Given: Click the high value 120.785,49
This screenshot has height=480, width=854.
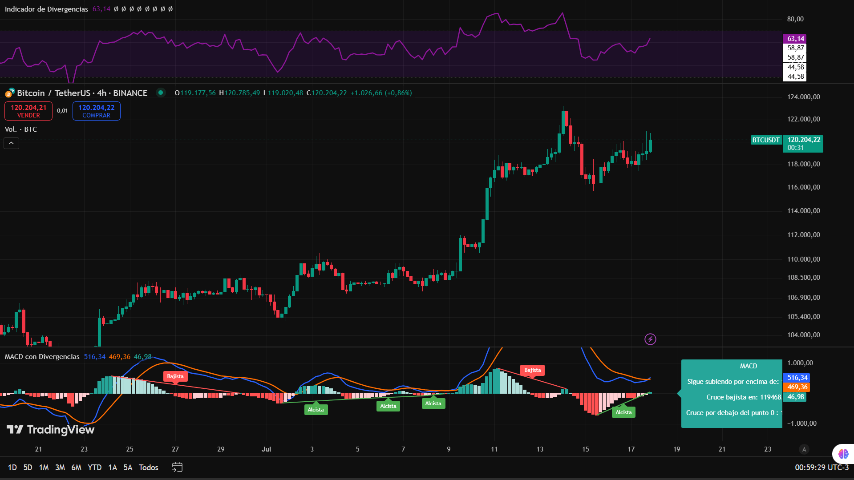Looking at the screenshot, I should (242, 93).
